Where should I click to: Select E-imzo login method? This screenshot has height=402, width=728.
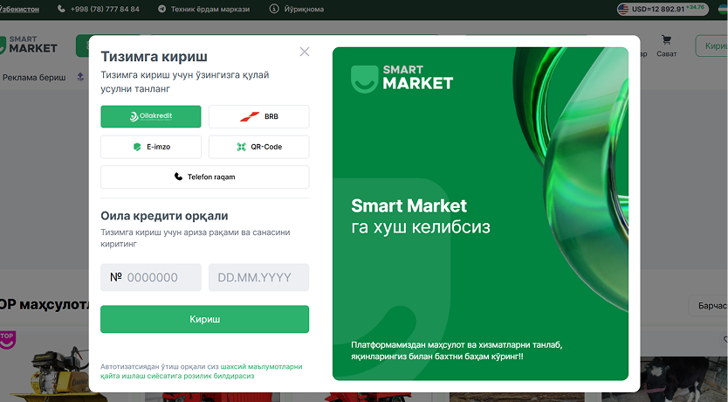151,147
